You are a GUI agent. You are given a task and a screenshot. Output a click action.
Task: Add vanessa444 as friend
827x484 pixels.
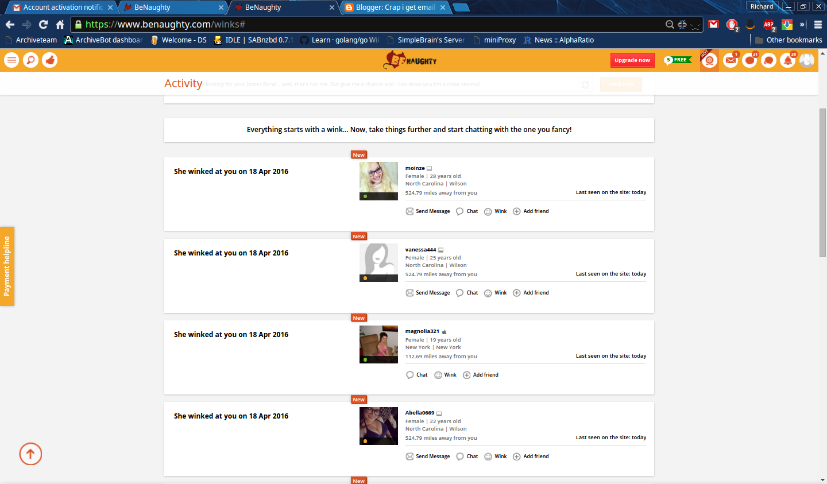pos(531,293)
